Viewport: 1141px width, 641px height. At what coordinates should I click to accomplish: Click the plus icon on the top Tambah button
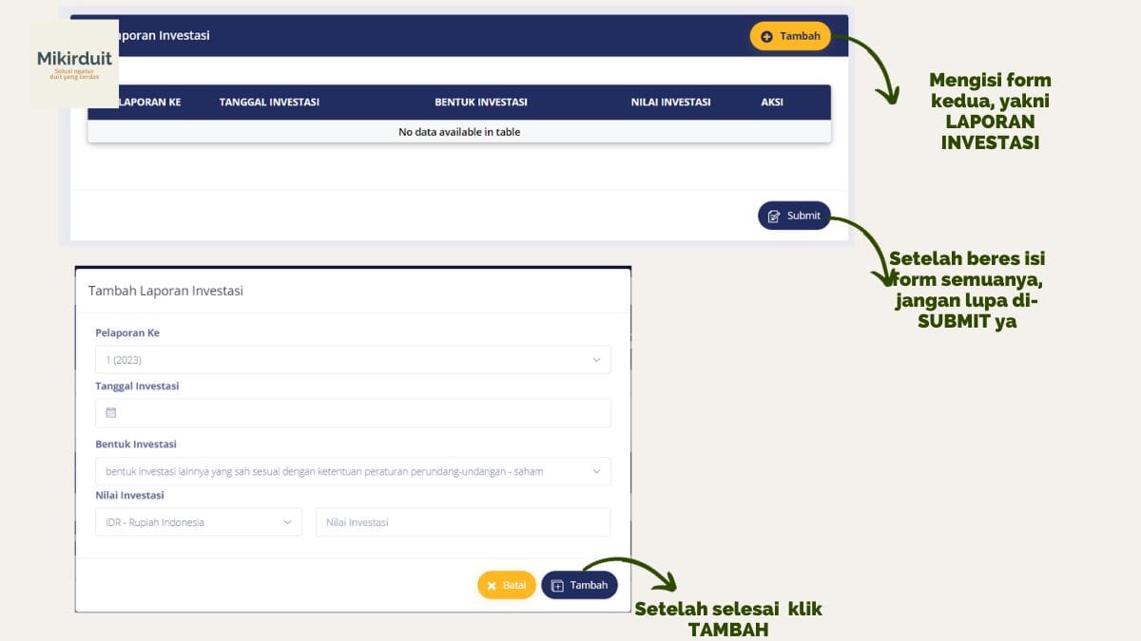tap(765, 35)
